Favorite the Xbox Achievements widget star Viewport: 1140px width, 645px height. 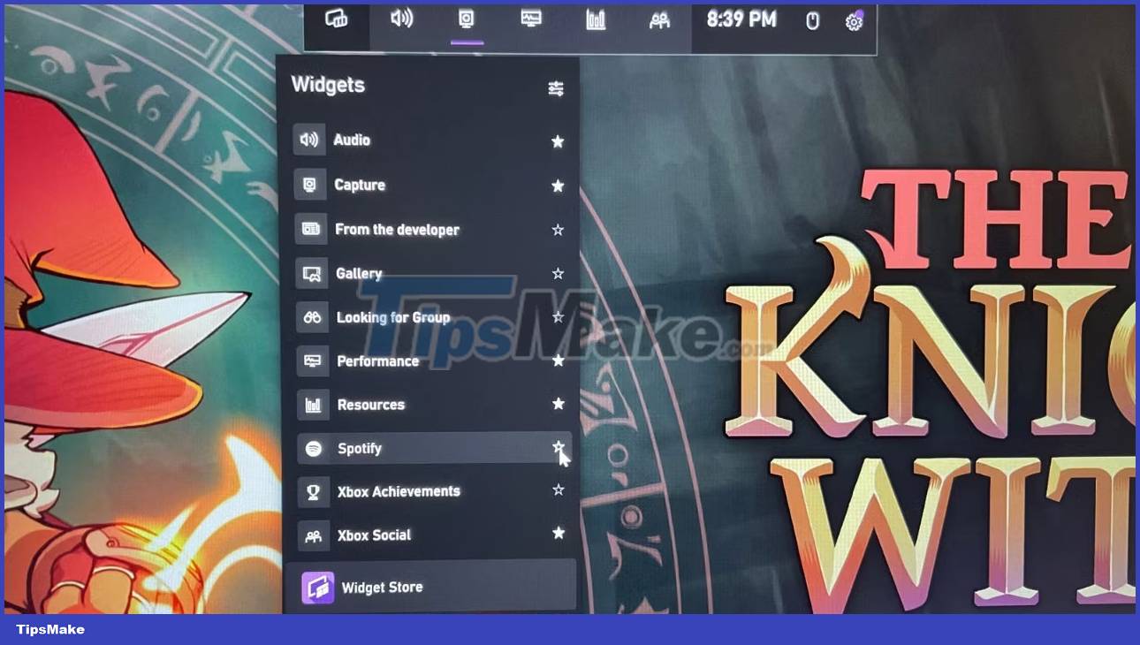[x=558, y=490]
